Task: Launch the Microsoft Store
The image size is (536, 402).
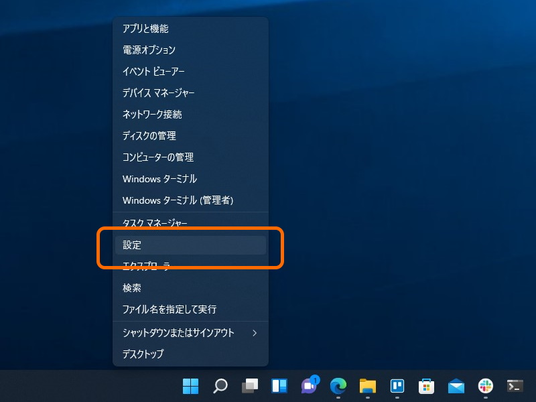Action: pyautogui.click(x=427, y=387)
